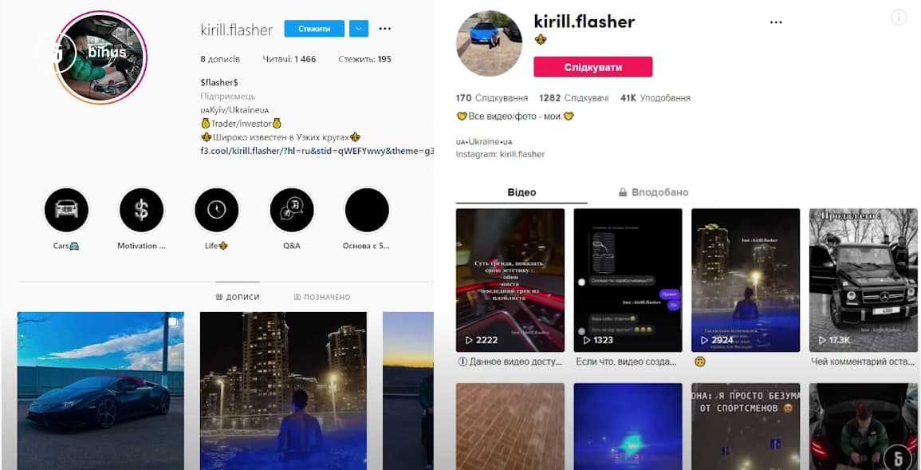This screenshot has height=470, width=921.
Task: Play the TikTok video with 17.3K views
Action: click(863, 280)
